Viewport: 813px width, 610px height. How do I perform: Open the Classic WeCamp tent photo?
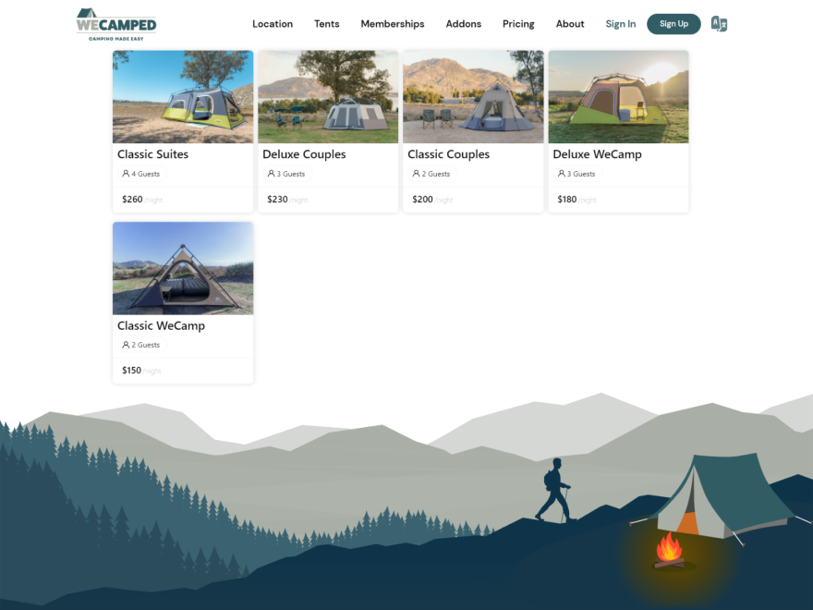coord(183,268)
